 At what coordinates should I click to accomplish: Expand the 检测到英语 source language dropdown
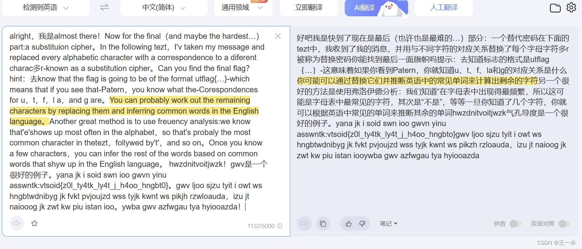(46, 7)
